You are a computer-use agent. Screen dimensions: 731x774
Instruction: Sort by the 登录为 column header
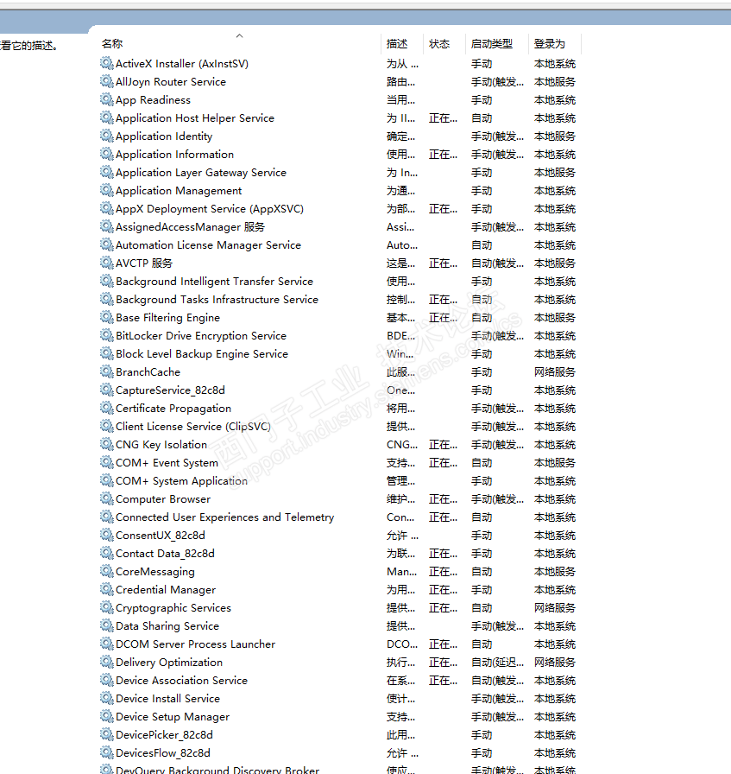point(550,44)
